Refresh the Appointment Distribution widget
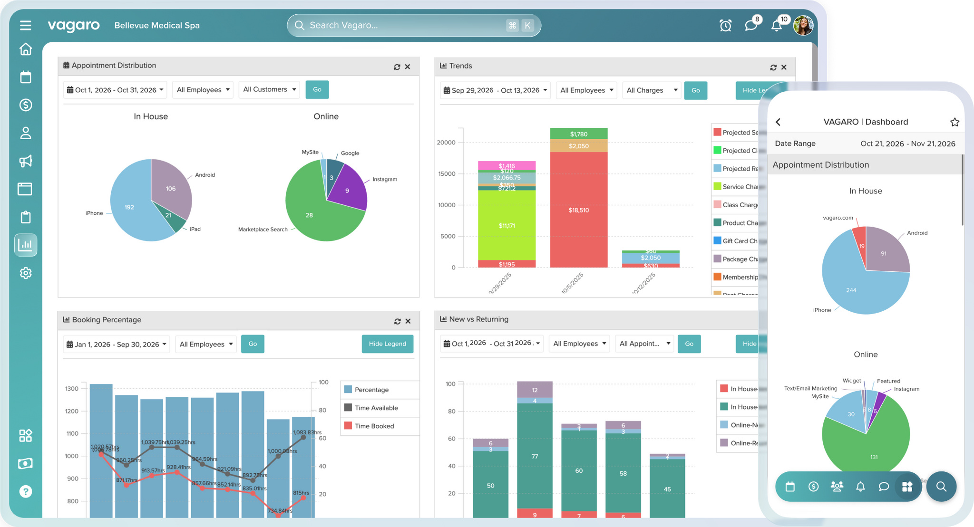Screen dimensions: 974x527 (397, 67)
